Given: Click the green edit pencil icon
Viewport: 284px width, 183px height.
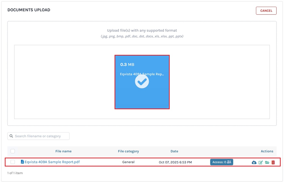Looking at the screenshot, I should 260,162.
